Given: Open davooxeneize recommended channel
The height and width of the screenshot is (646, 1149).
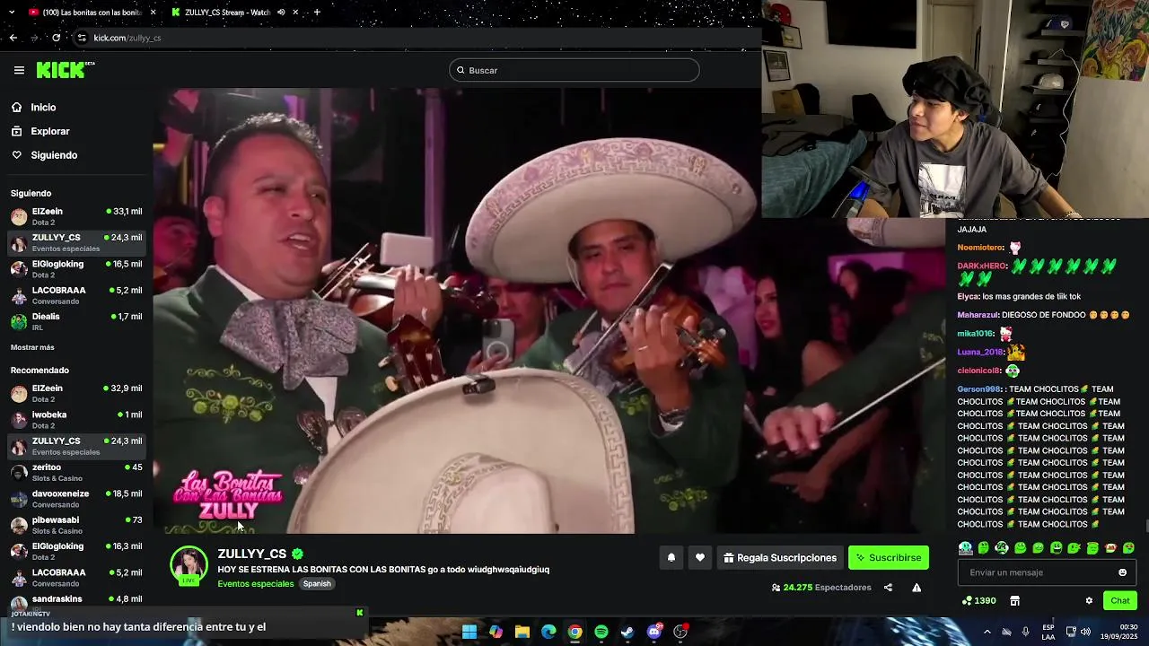Looking at the screenshot, I should tap(76, 498).
